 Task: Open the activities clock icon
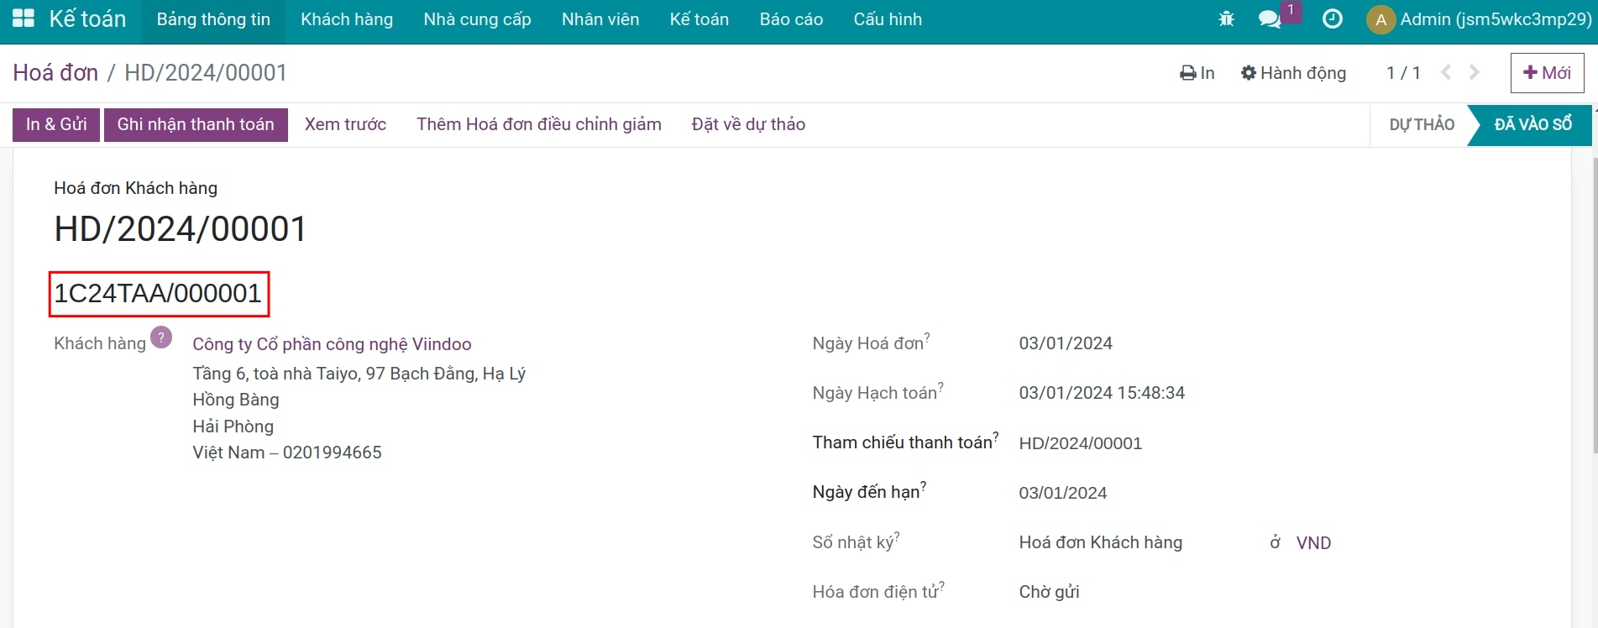coord(1332,18)
